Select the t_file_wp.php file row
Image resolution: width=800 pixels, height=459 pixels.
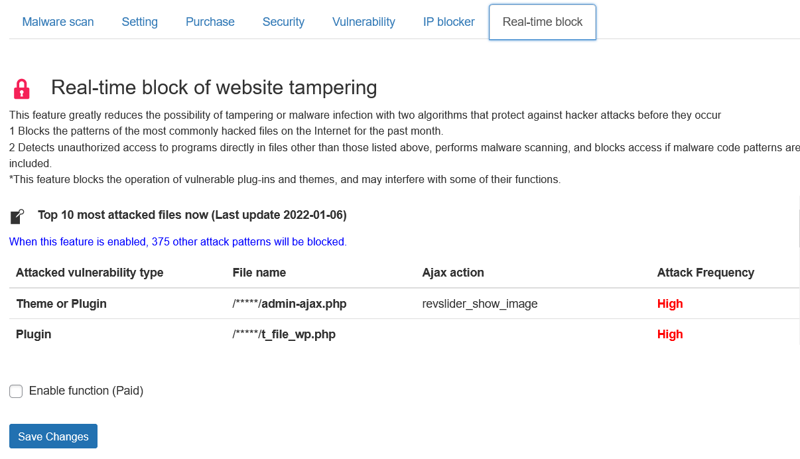[x=404, y=334]
